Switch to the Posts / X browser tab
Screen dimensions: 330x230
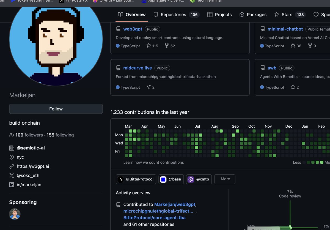tap(73, 1)
